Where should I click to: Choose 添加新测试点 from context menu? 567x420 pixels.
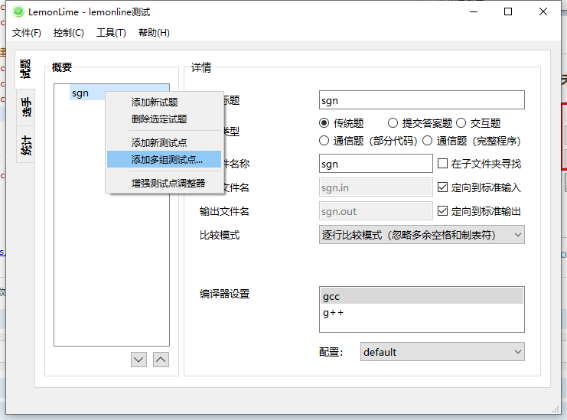[164, 143]
